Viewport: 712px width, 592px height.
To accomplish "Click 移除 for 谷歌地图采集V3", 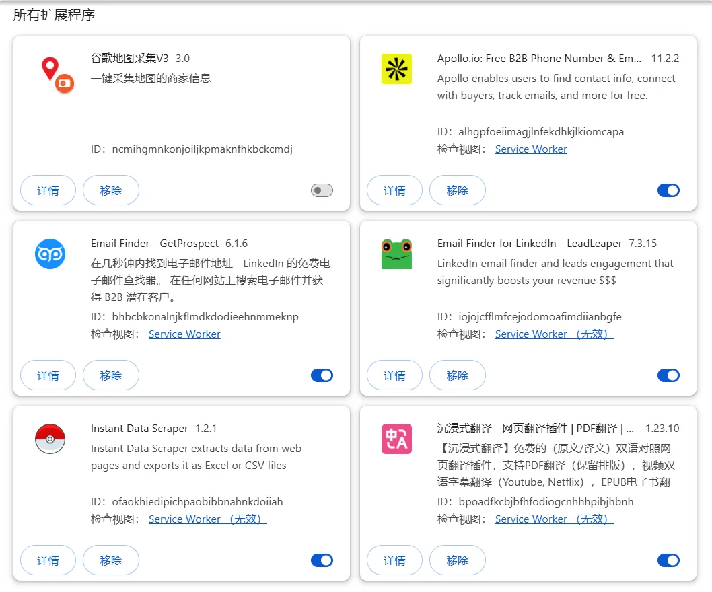I will 111,190.
